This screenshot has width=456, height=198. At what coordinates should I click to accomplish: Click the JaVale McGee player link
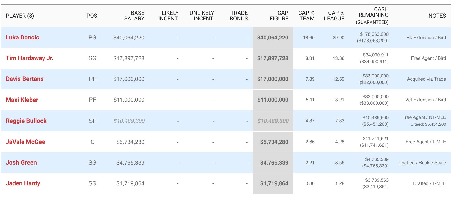pos(25,142)
